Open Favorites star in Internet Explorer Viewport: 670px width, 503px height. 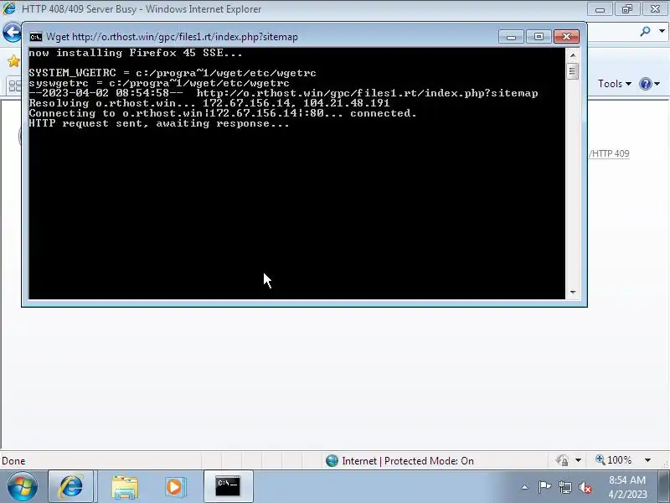[x=13, y=61]
